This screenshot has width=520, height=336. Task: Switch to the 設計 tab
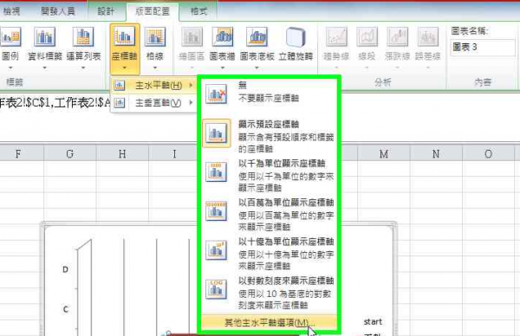pyautogui.click(x=106, y=11)
